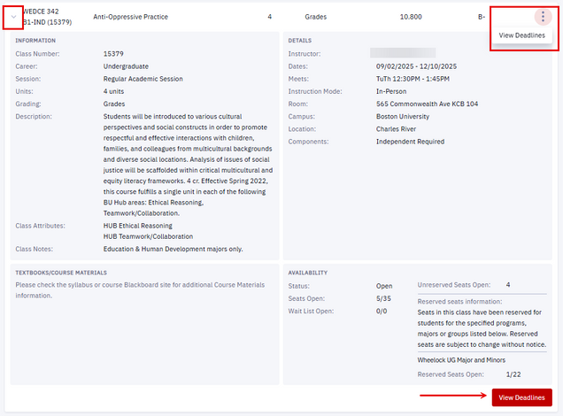Click the grade points value 10.800
563x416 pixels.
point(411,17)
